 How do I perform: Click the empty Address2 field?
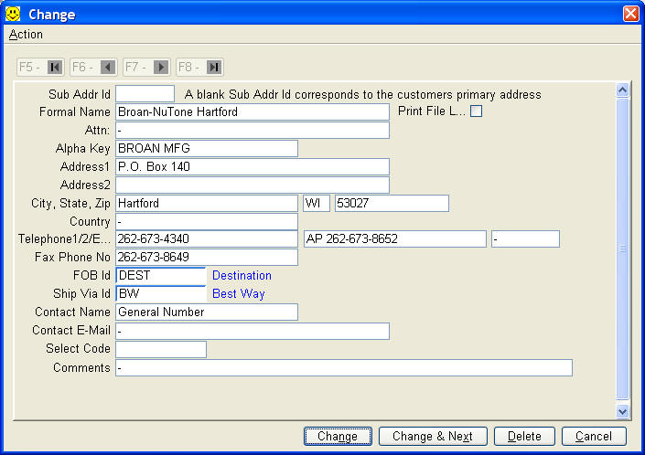coord(253,185)
